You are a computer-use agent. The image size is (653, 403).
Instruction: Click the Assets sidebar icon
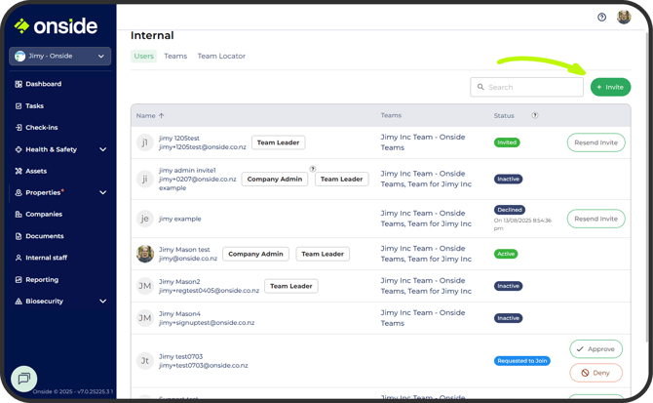coord(19,171)
